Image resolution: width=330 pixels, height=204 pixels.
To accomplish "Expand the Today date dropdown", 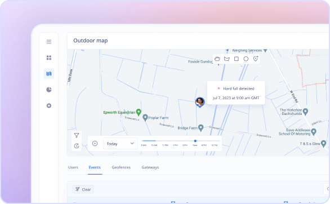I will pyautogui.click(x=121, y=144).
